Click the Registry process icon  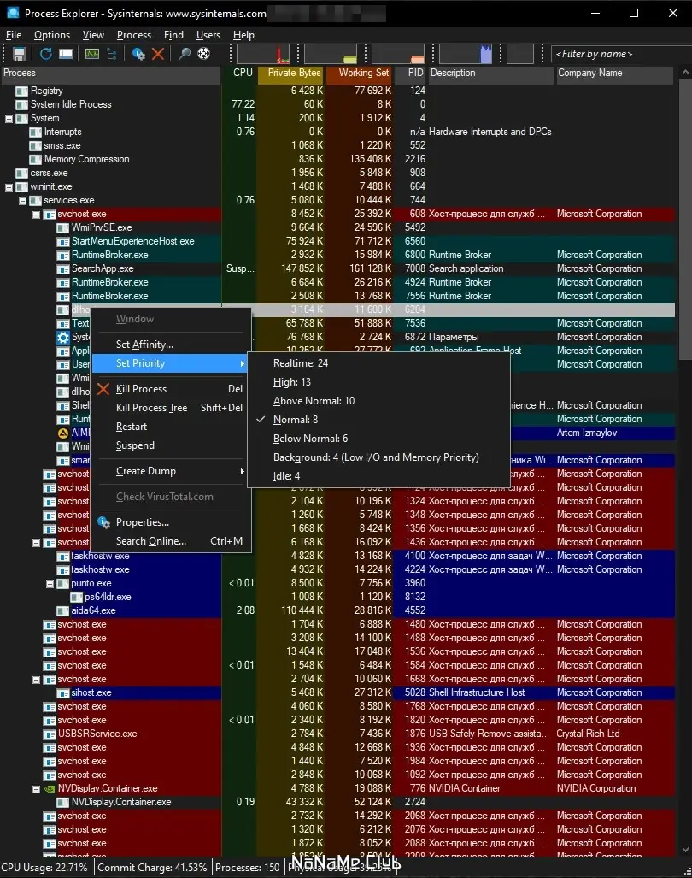(x=22, y=91)
